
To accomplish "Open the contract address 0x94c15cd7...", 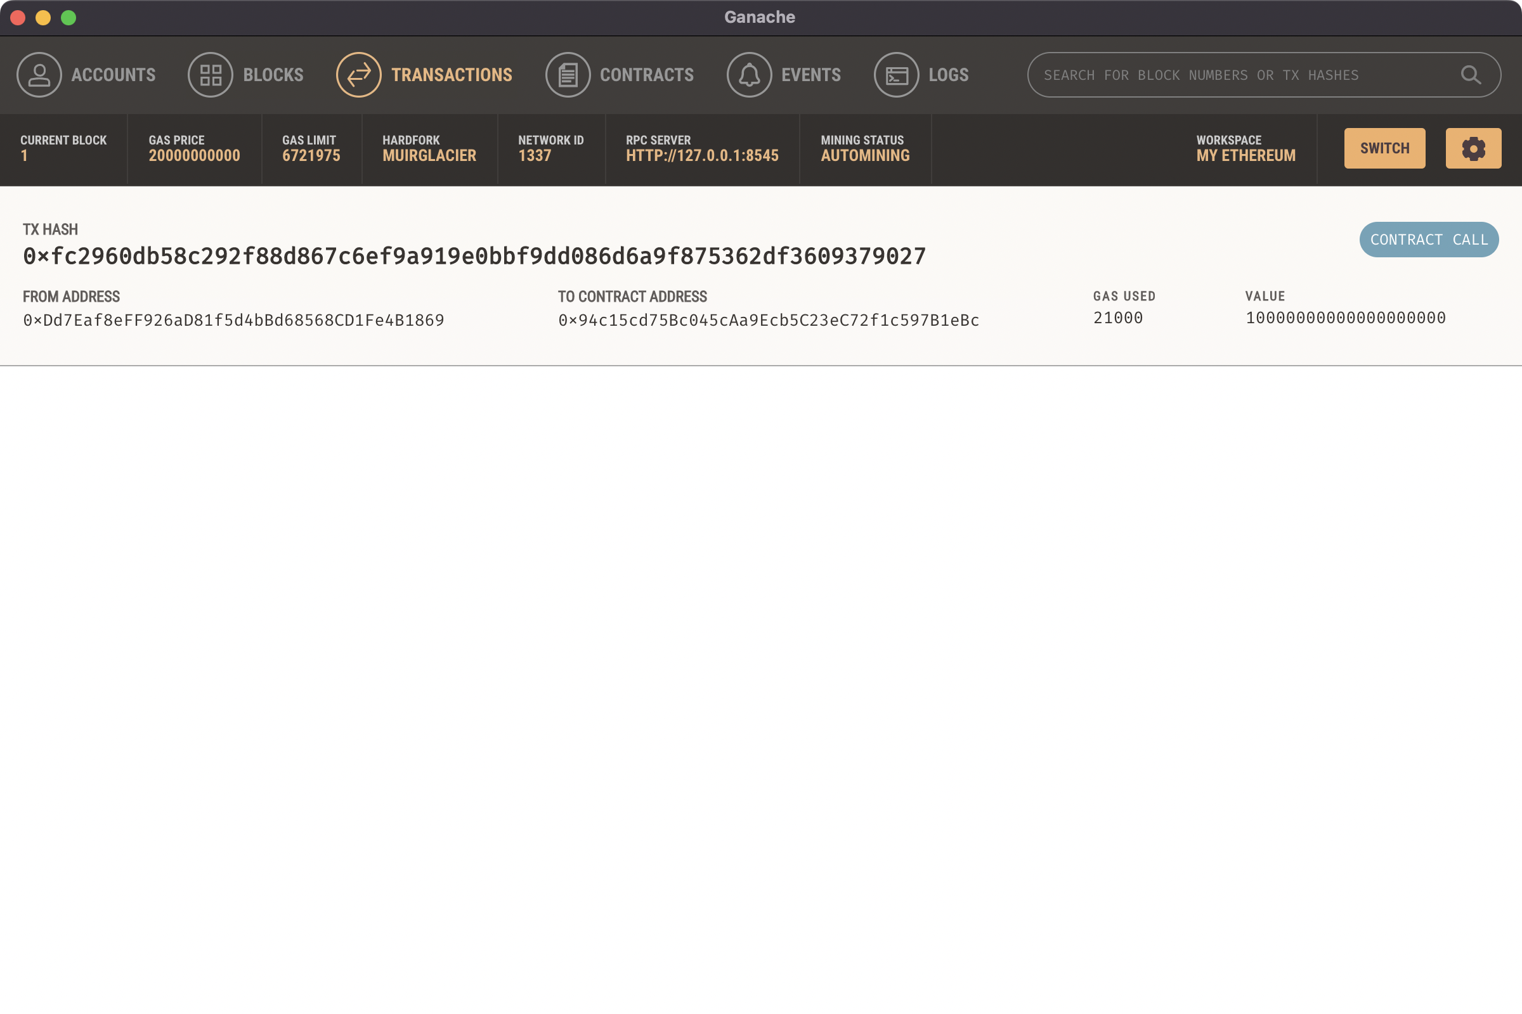I will (769, 321).
